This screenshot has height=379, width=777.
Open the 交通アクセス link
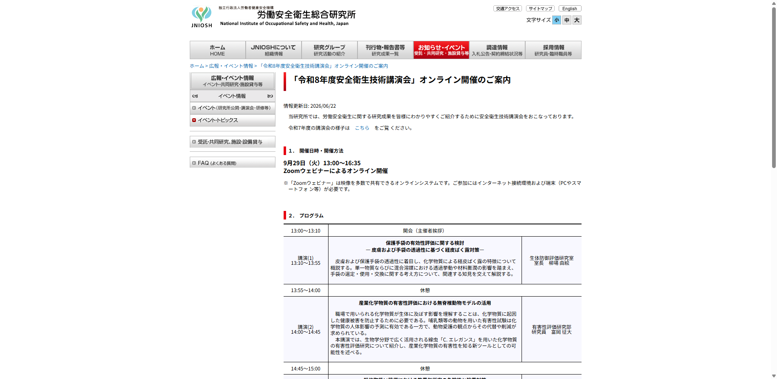508,9
